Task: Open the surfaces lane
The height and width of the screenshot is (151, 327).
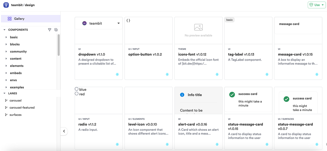Action: [x=15, y=115]
